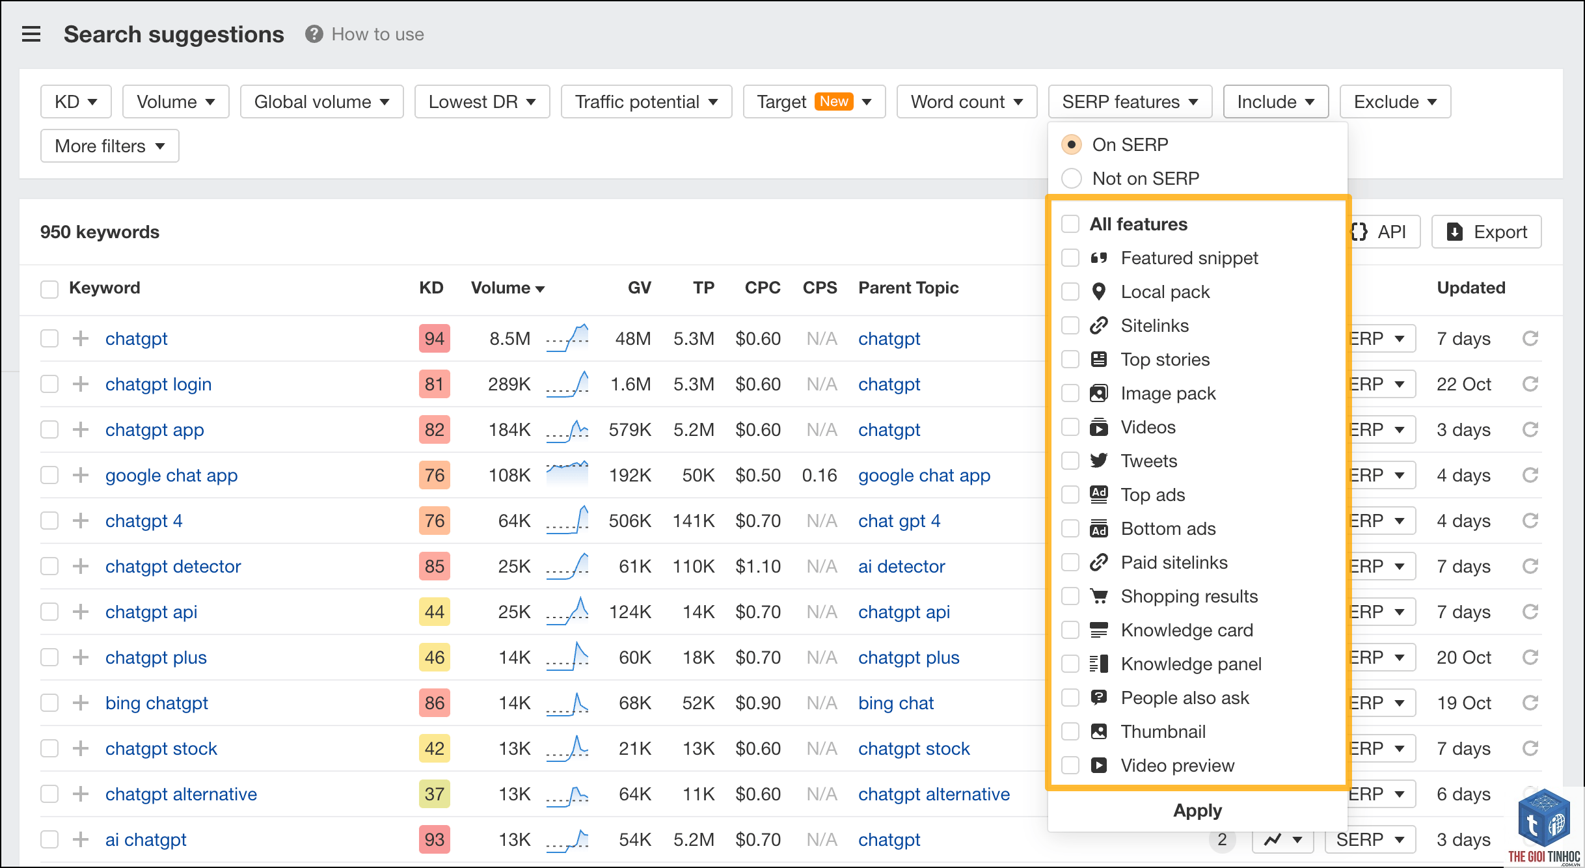Click the Image pack icon
The width and height of the screenshot is (1585, 868).
point(1099,393)
